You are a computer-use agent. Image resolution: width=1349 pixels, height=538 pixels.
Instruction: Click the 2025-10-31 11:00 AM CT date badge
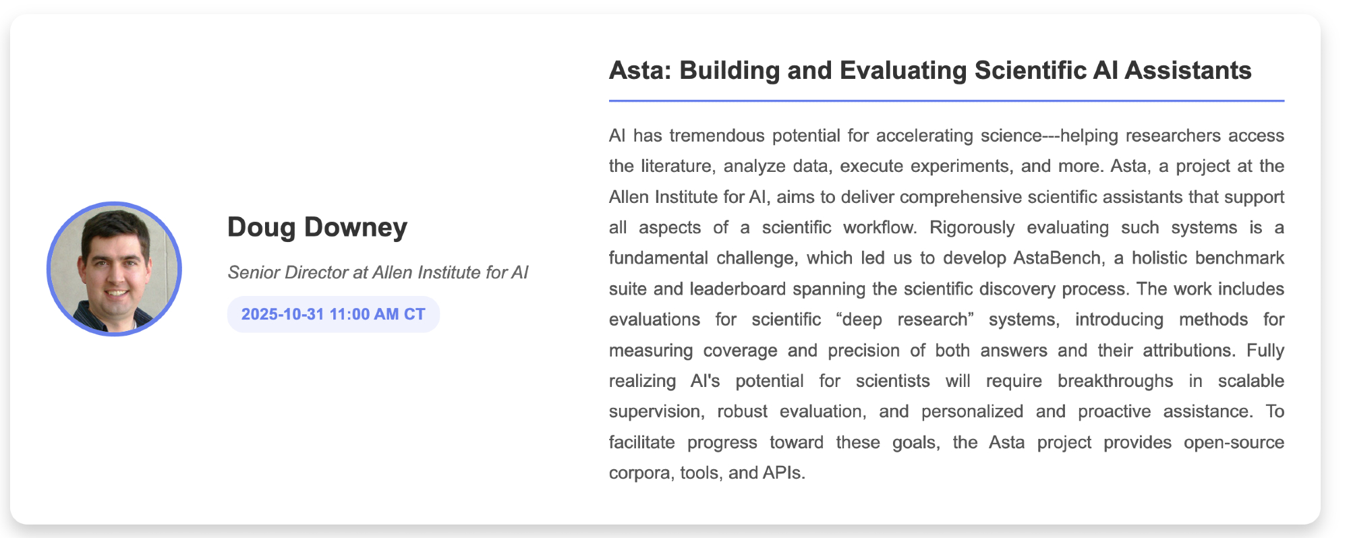click(x=333, y=314)
